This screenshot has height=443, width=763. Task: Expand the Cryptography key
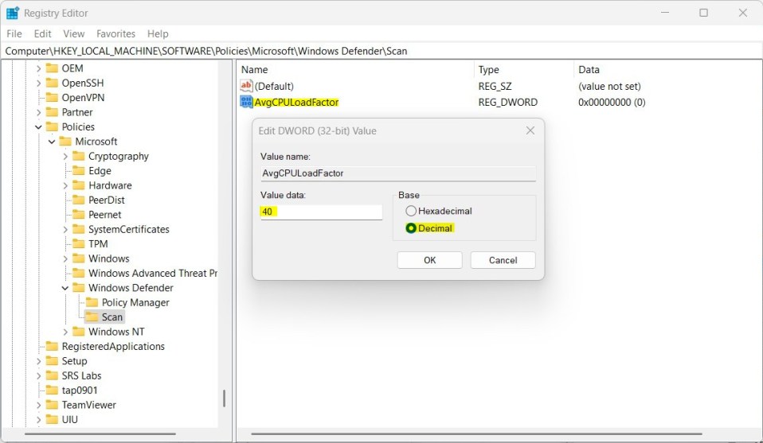65,157
